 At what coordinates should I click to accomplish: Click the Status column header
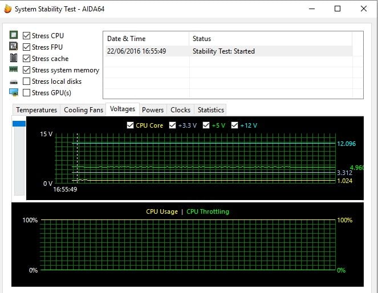(x=270, y=39)
